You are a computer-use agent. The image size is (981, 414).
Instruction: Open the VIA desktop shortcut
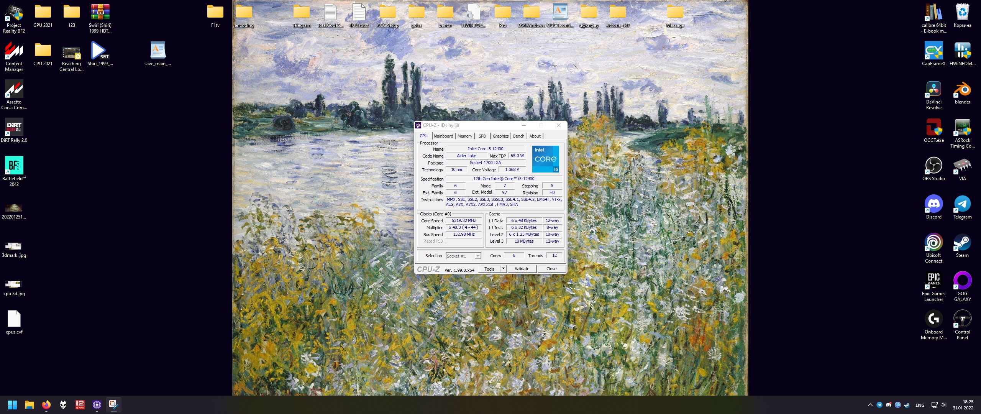tap(962, 169)
